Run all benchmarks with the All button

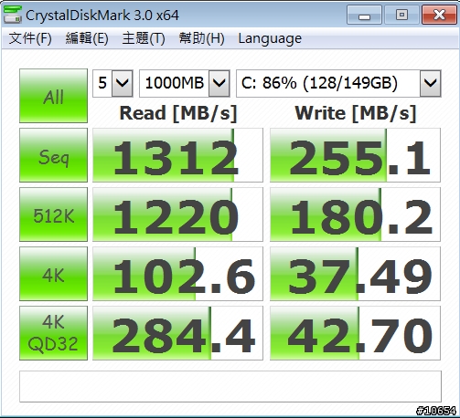[53, 96]
